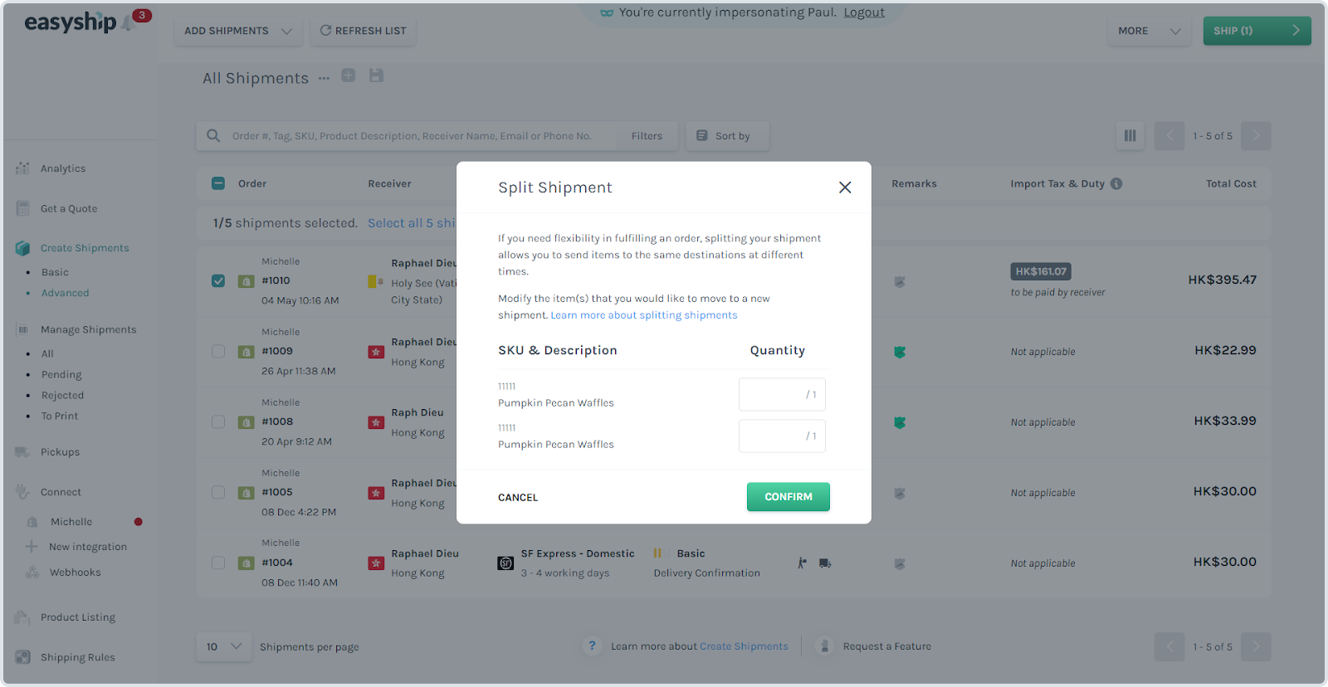Click the notification bell icon
Screen dimensions: 1328x687
click(x=128, y=24)
